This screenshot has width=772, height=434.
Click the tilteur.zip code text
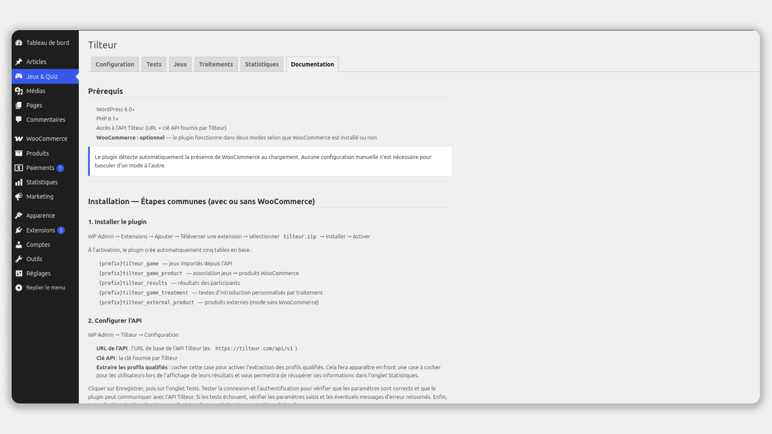click(300, 237)
